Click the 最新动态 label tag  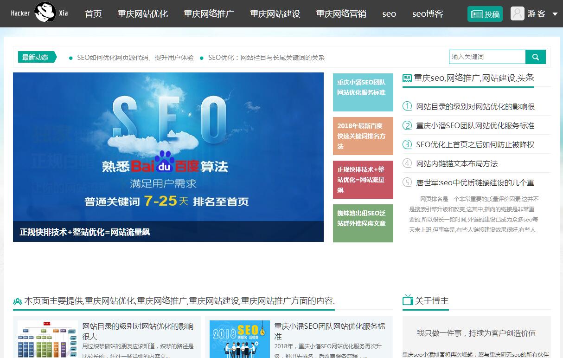pos(37,57)
